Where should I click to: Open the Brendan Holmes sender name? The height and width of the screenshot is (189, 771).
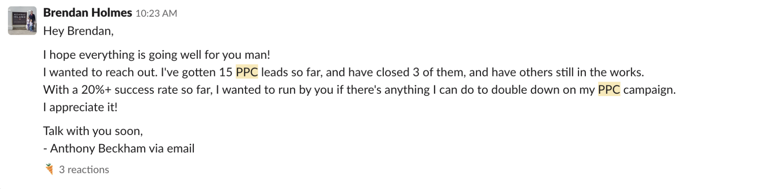(88, 13)
